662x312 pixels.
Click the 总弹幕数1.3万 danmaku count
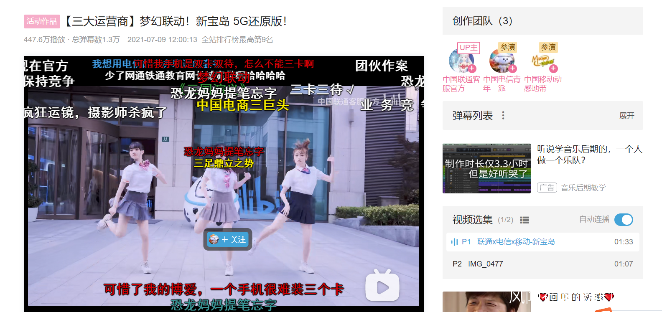[96, 40]
